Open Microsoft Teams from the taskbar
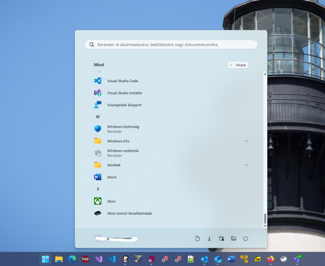Screen dimensions: 325x266 click(x=297, y=259)
